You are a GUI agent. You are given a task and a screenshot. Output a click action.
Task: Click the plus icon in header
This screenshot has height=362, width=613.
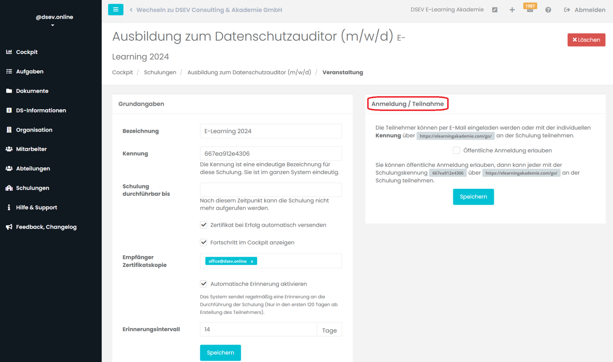point(512,10)
